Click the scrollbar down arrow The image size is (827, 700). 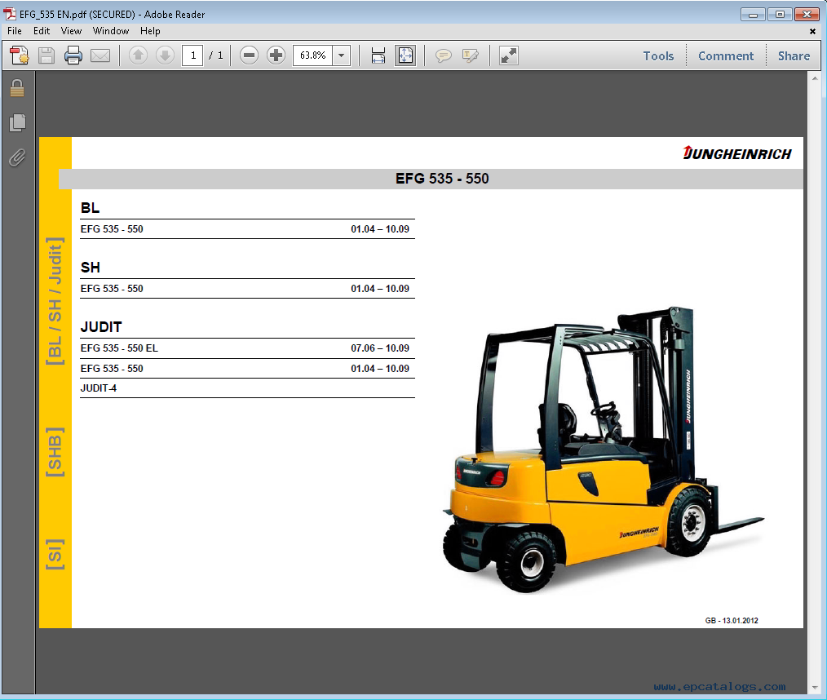point(814,688)
